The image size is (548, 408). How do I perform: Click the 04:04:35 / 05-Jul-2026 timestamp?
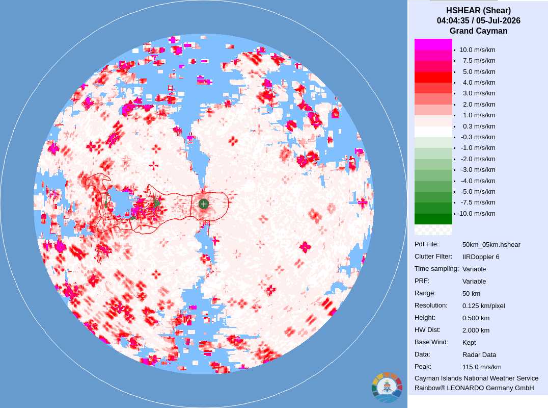(478, 20)
